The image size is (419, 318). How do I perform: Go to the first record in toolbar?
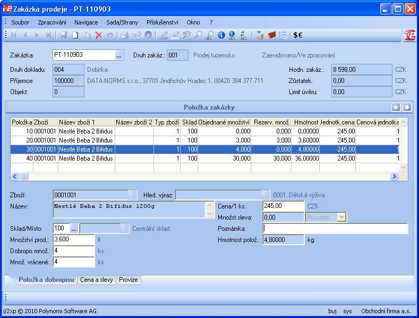13,35
